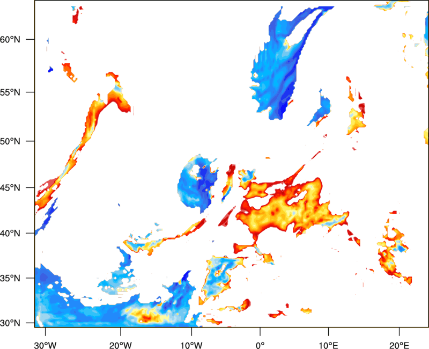Click the 40°N latitude label
Image resolution: width=429 pixels, height=349 pixels.
10,234
